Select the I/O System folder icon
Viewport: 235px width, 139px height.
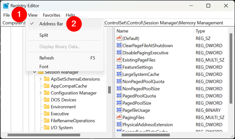pos(47,127)
